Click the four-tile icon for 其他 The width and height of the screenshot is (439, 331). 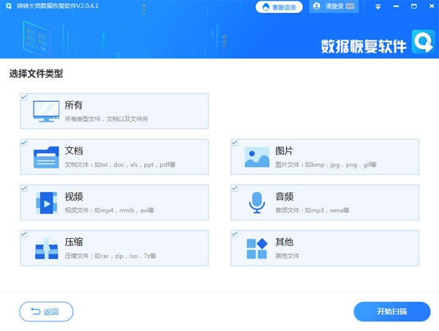[x=257, y=249]
